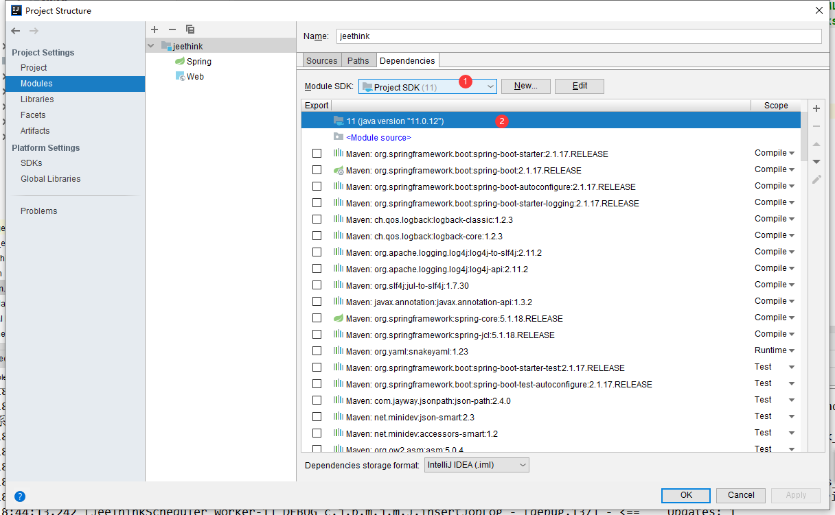Open the Artifacts settings page
The height and width of the screenshot is (515, 835).
[x=35, y=131]
